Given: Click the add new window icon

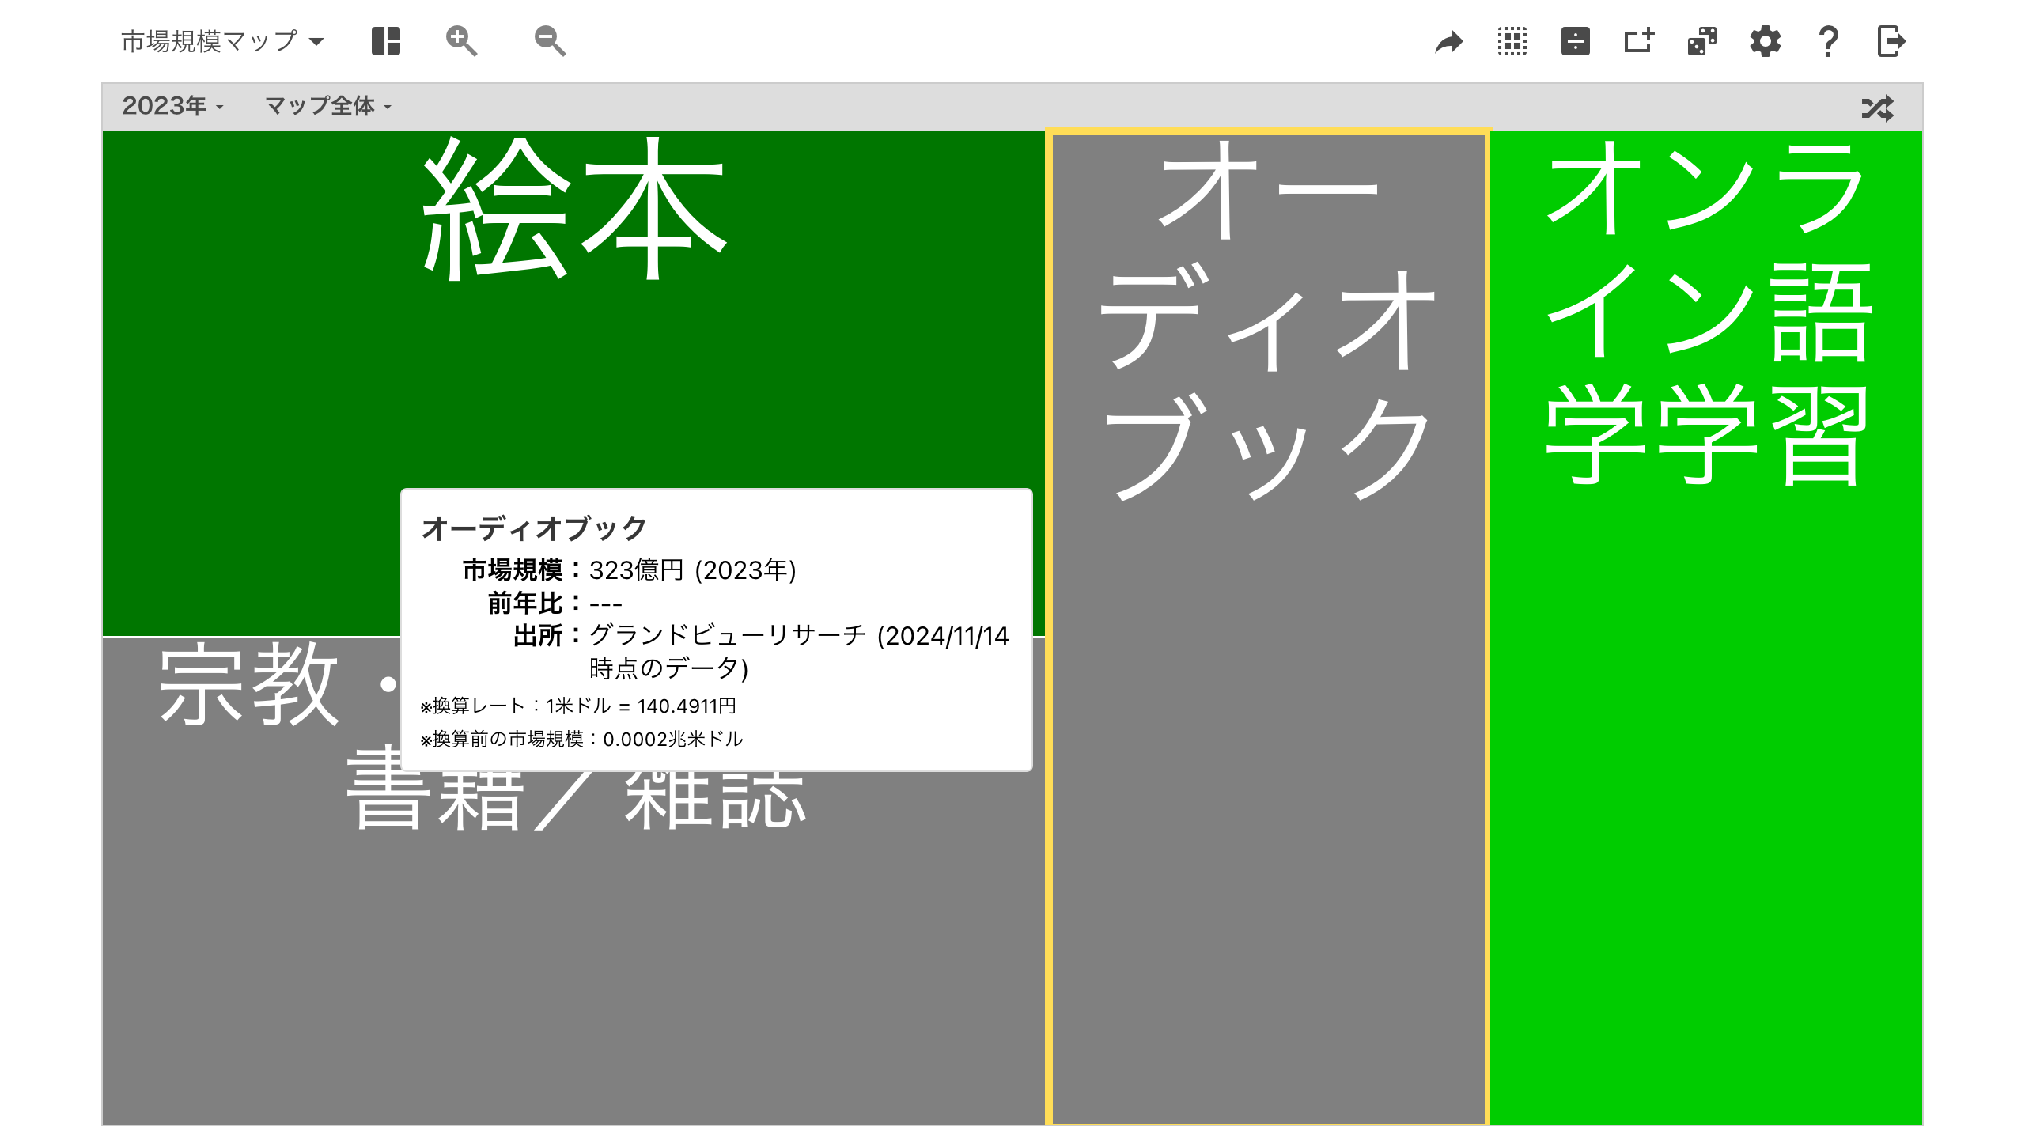Looking at the screenshot, I should 1639,41.
